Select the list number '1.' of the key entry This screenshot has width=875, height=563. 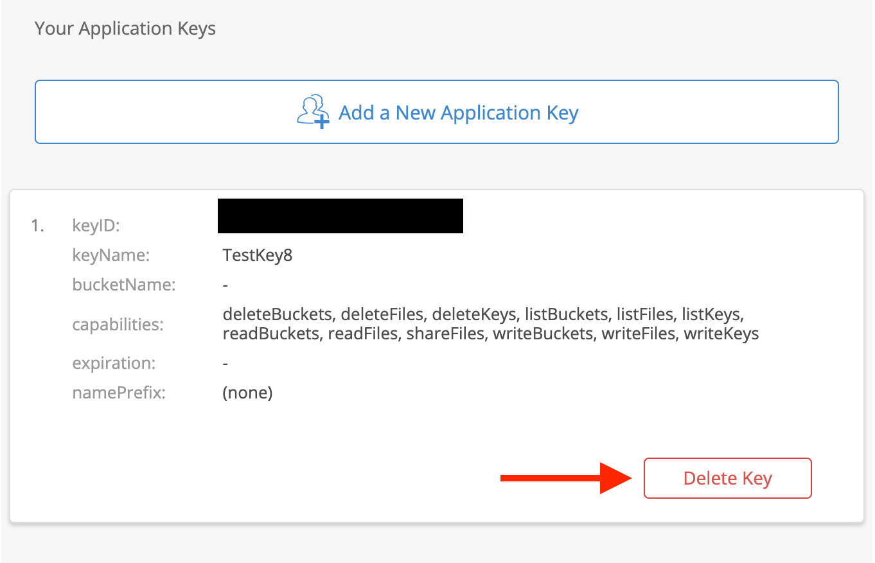[38, 226]
